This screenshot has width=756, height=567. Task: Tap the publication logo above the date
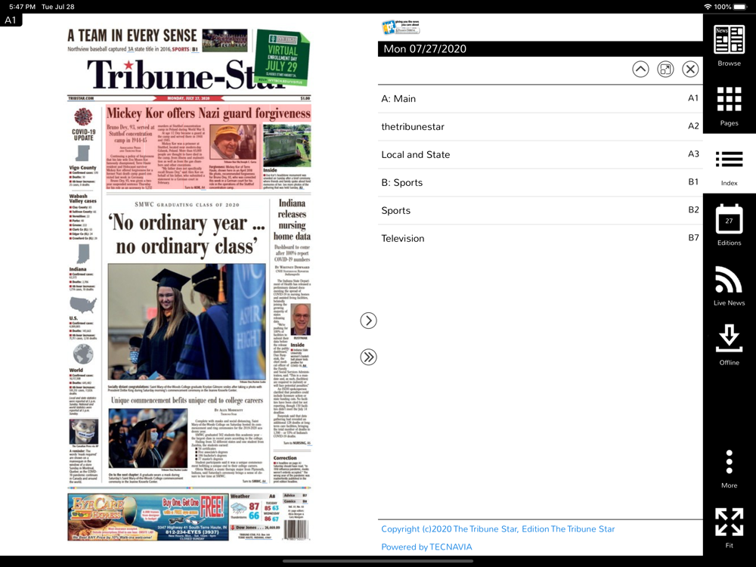click(x=401, y=27)
